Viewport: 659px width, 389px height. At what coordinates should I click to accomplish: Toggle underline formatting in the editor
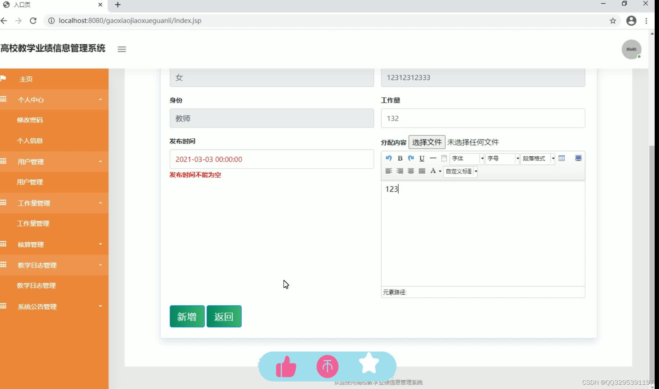[422, 158]
